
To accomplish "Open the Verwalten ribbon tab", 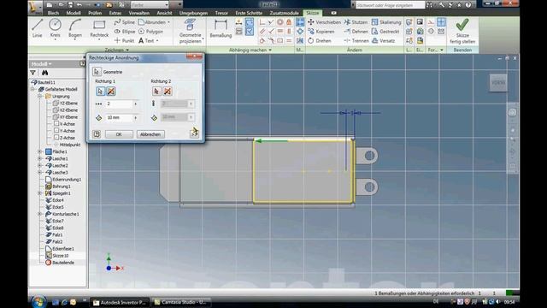I will pyautogui.click(x=138, y=13).
